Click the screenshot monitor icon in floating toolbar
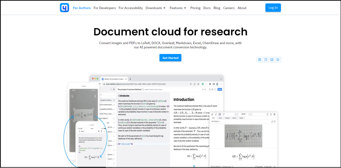 (x=272, y=60)
